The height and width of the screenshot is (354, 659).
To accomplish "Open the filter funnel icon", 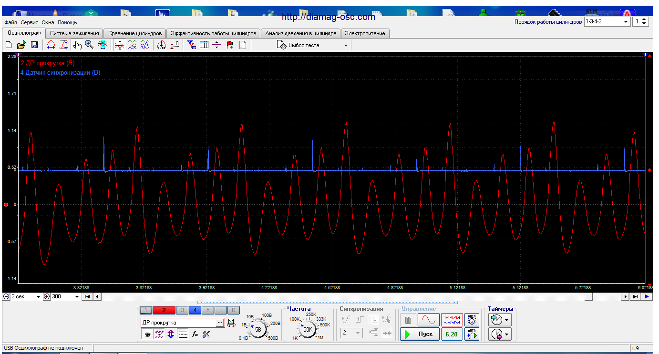I will tap(192, 45).
